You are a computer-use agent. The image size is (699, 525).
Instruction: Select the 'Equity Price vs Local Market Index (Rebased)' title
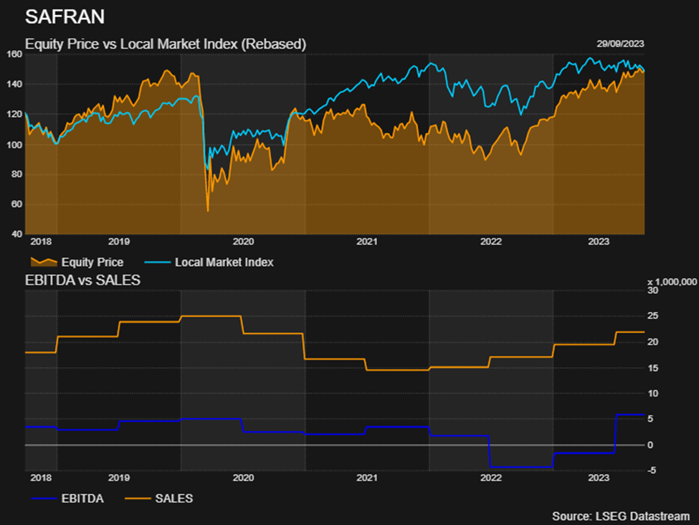[166, 44]
